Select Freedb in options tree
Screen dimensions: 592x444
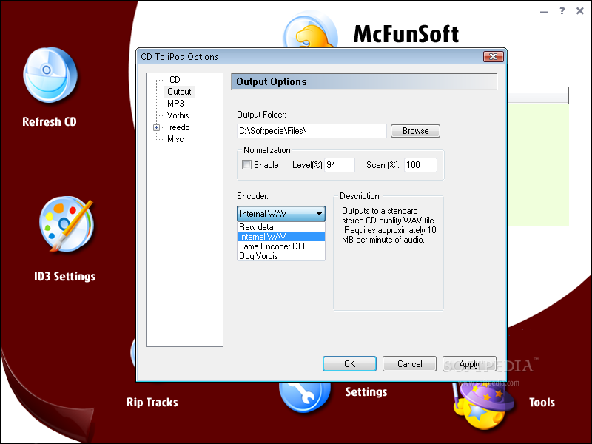178,127
